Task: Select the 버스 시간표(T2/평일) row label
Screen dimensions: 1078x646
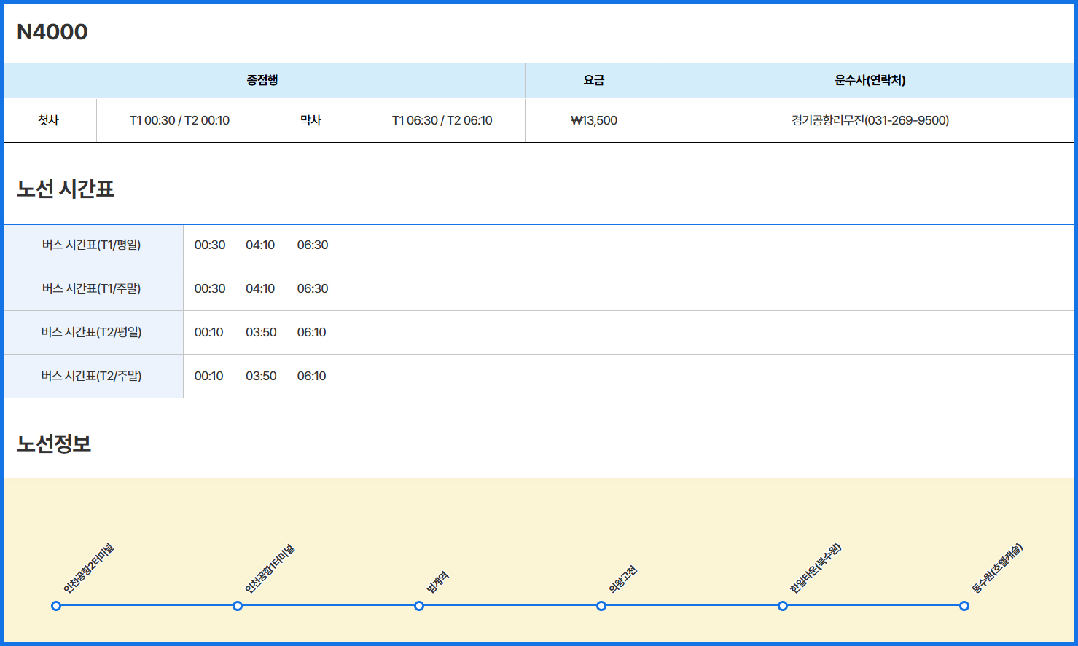Action: (x=92, y=332)
